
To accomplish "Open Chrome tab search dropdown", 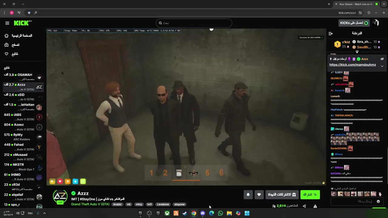I will [x=384, y=4].
